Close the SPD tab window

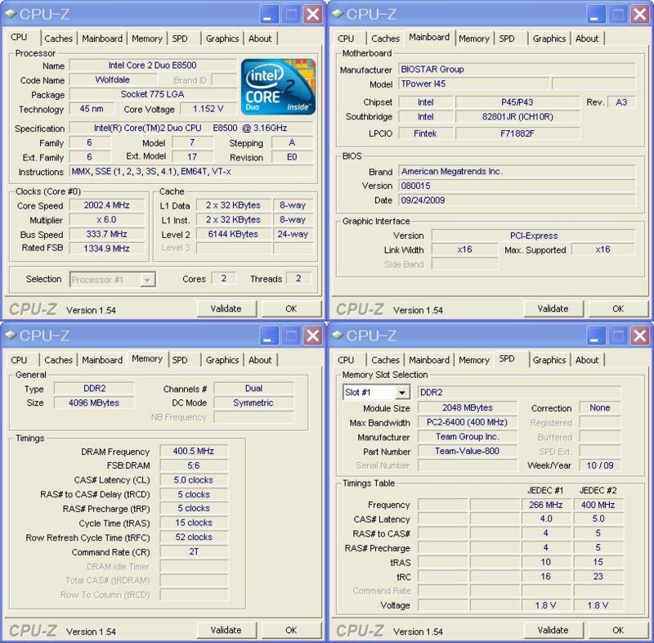tap(640, 336)
